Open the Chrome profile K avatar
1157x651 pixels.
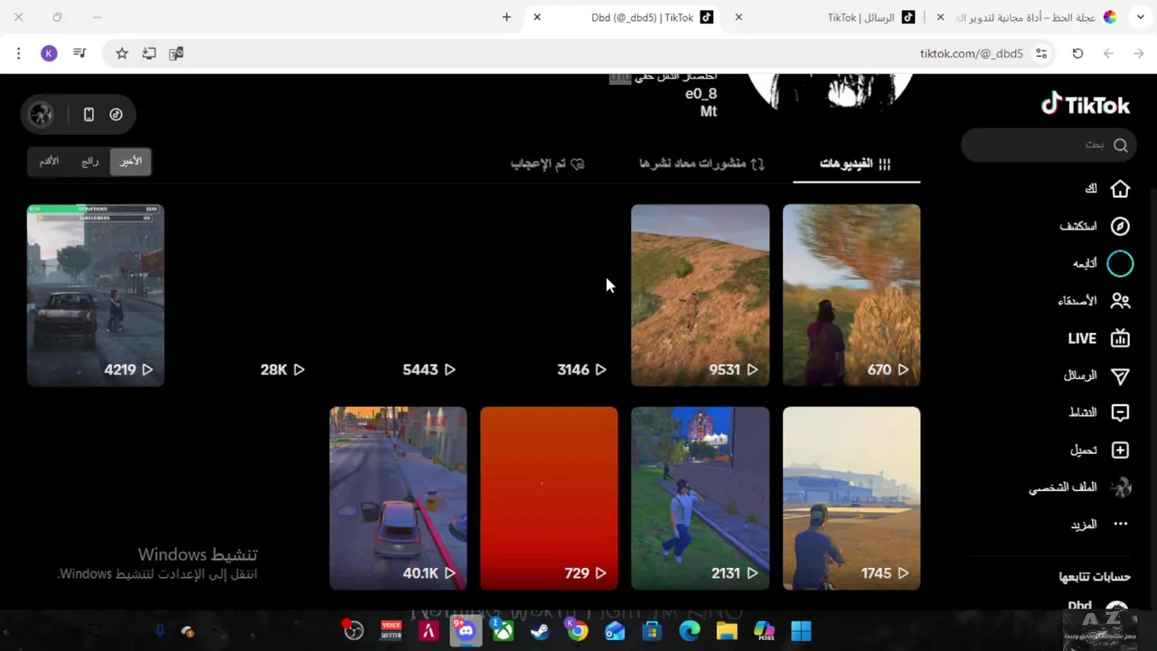pyautogui.click(x=49, y=53)
